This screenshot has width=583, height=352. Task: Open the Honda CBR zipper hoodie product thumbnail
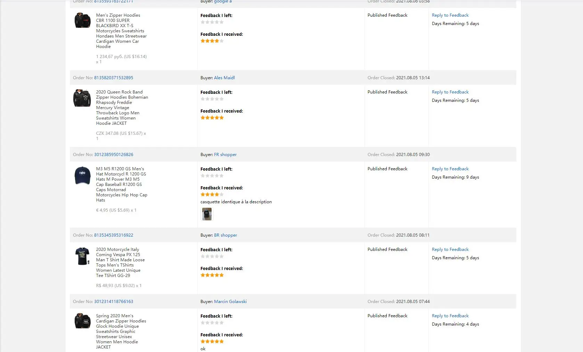[x=82, y=21]
